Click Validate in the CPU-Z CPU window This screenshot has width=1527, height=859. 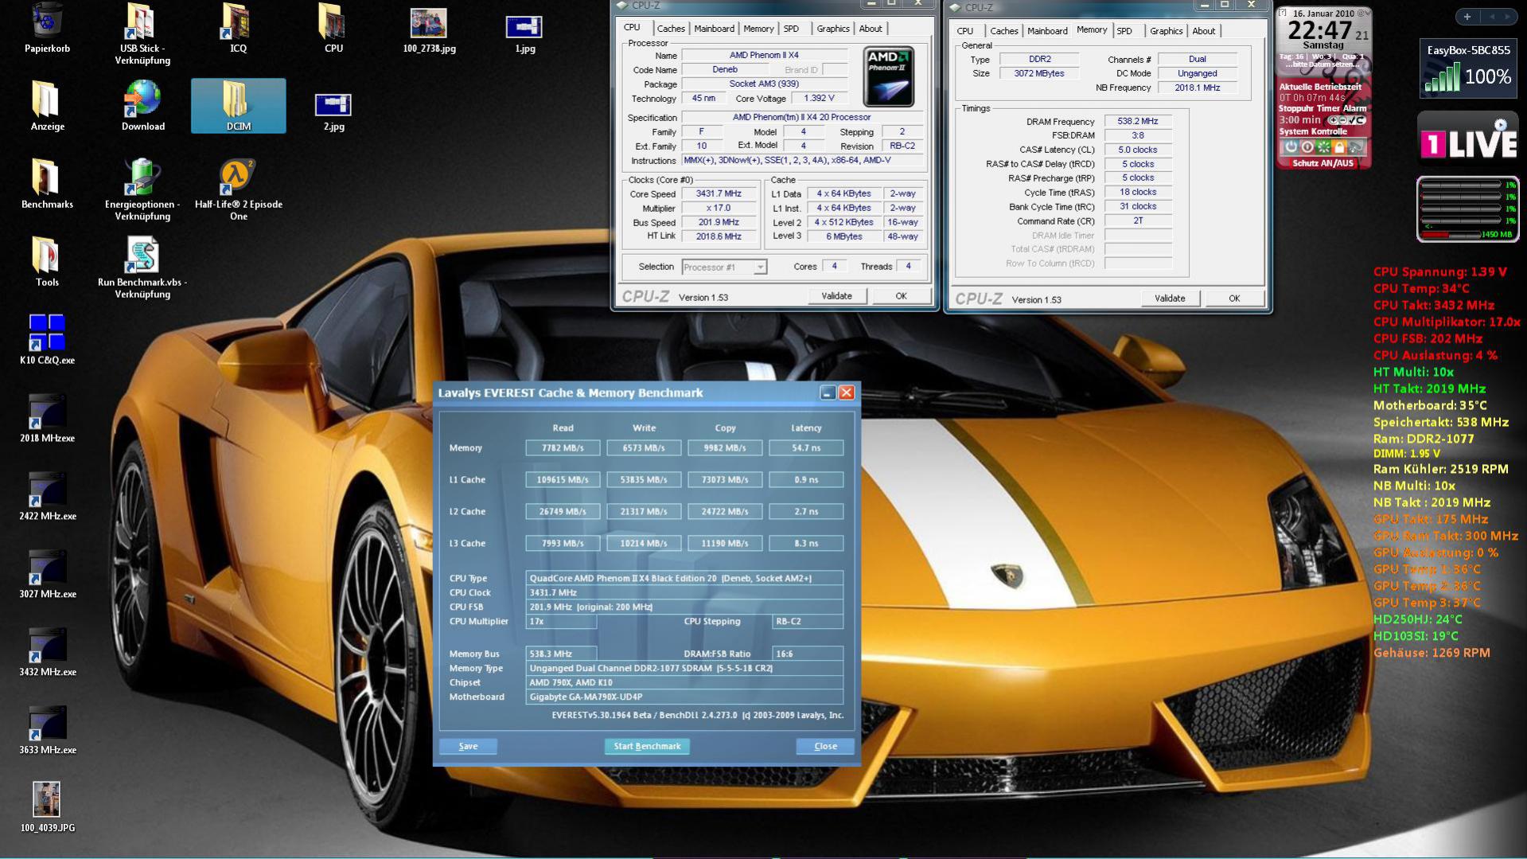click(836, 296)
